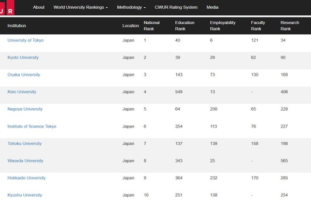Open Waseda University link
The image size is (311, 207).
25,160
